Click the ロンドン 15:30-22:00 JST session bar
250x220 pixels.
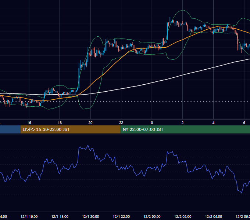click(71, 129)
